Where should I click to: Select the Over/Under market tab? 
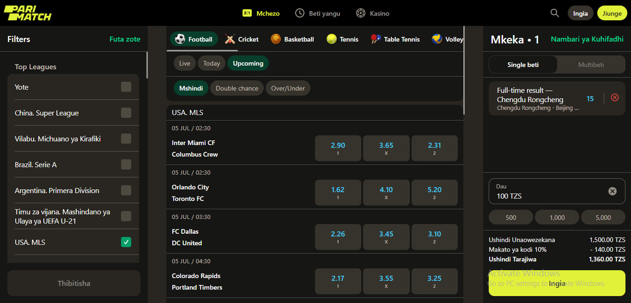point(287,88)
